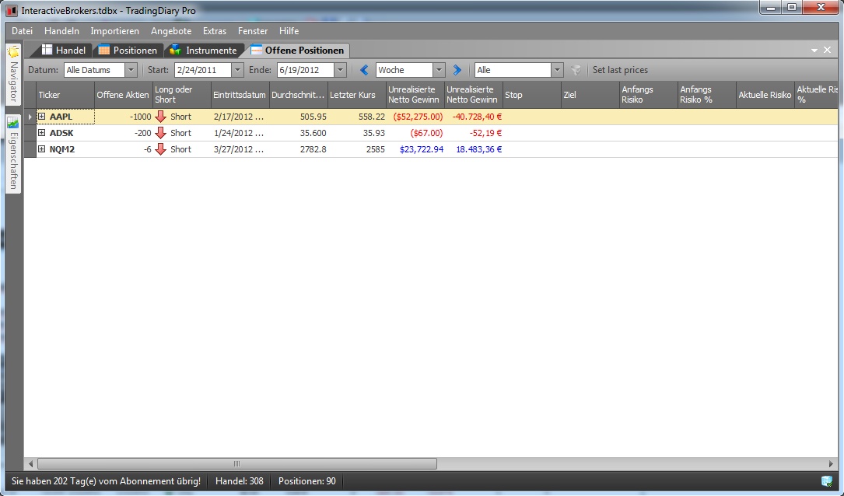Sort by Stop column header
Image resolution: width=844 pixels, height=496 pixels.
[x=532, y=95]
